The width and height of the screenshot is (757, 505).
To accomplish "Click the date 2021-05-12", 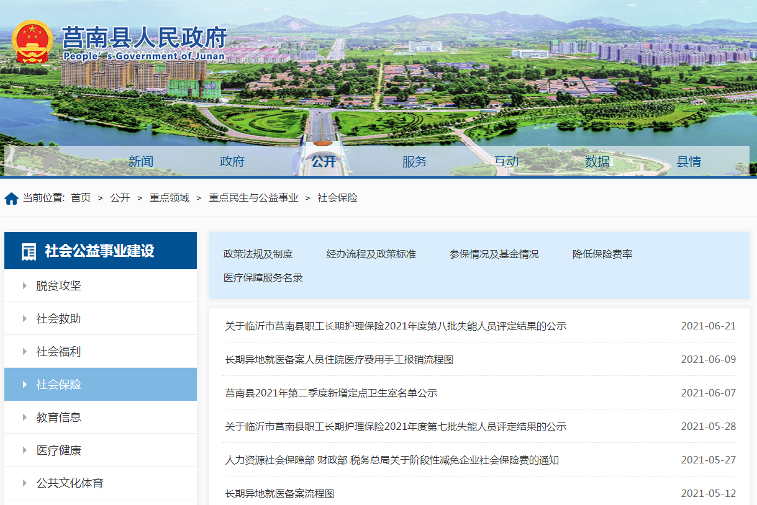I will pyautogui.click(x=709, y=494).
